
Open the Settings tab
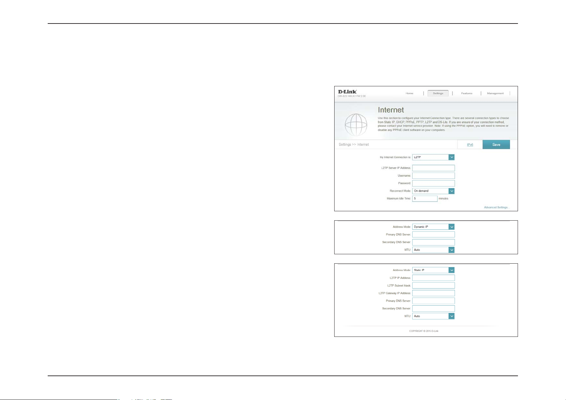(438, 93)
